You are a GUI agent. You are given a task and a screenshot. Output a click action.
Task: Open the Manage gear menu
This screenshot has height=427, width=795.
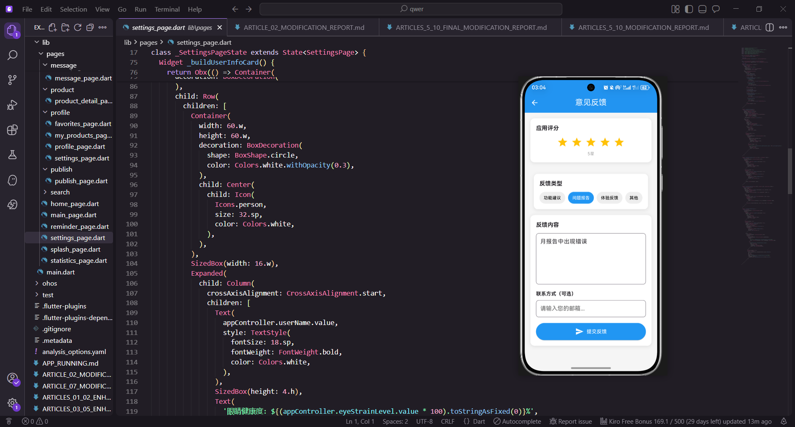12,403
